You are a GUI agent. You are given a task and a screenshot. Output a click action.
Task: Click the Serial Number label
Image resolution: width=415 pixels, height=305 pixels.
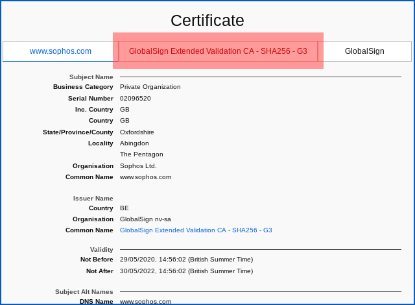(x=91, y=99)
